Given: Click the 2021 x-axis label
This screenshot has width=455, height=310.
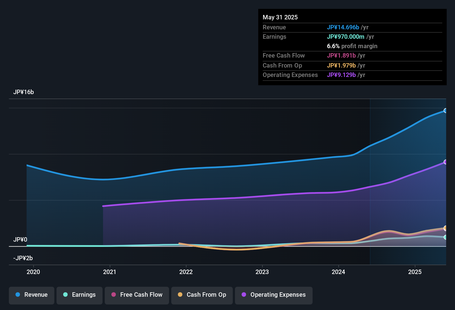Looking at the screenshot, I should pyautogui.click(x=110, y=272).
